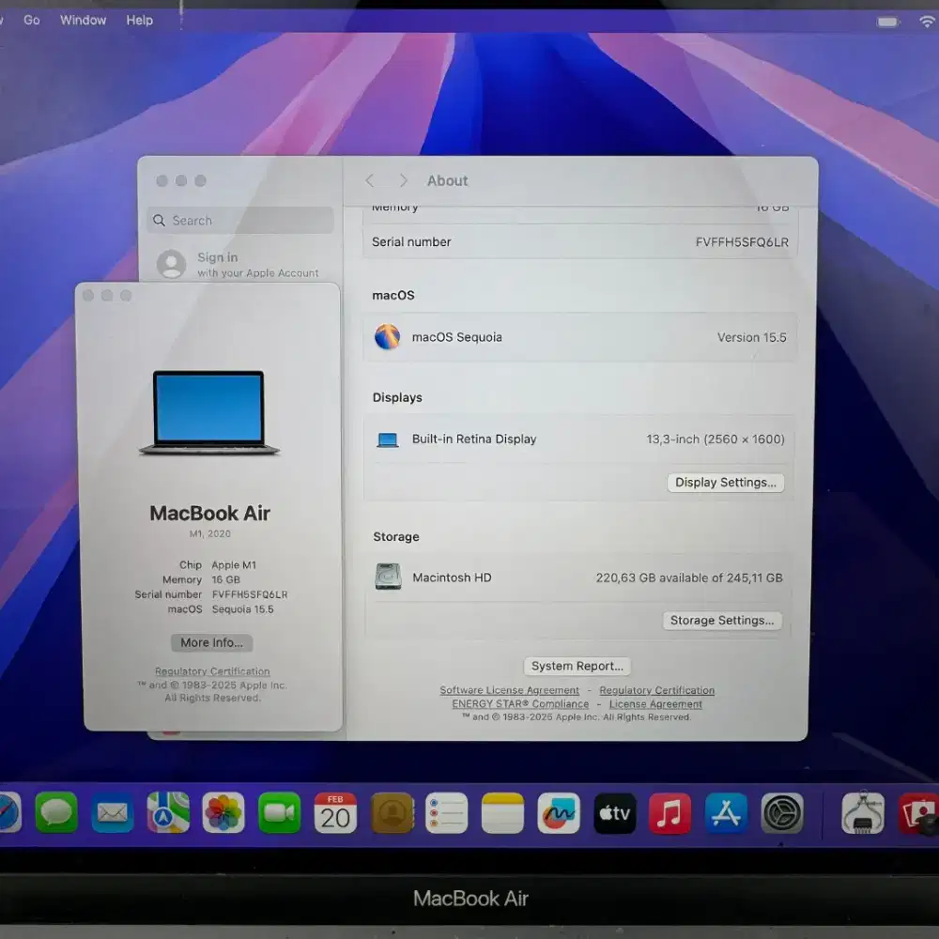
Task: Open System Settings from the Dock
Action: [x=782, y=812]
